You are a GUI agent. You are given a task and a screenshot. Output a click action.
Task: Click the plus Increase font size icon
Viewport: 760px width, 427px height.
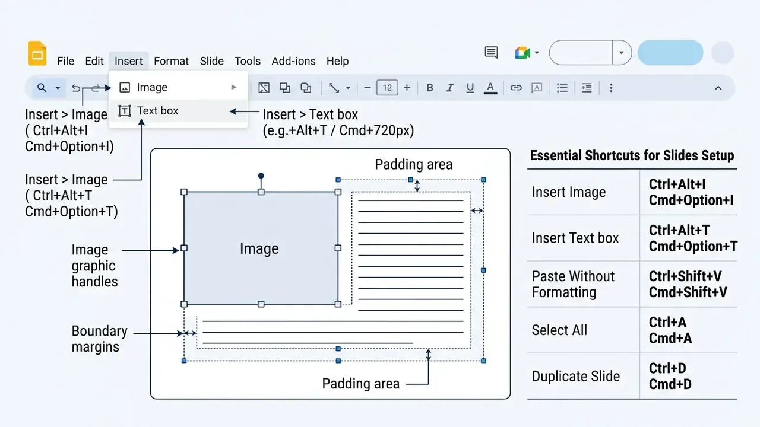click(x=407, y=88)
